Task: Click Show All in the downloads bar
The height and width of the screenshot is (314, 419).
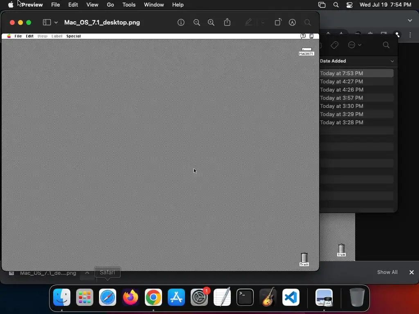Action: [x=387, y=272]
